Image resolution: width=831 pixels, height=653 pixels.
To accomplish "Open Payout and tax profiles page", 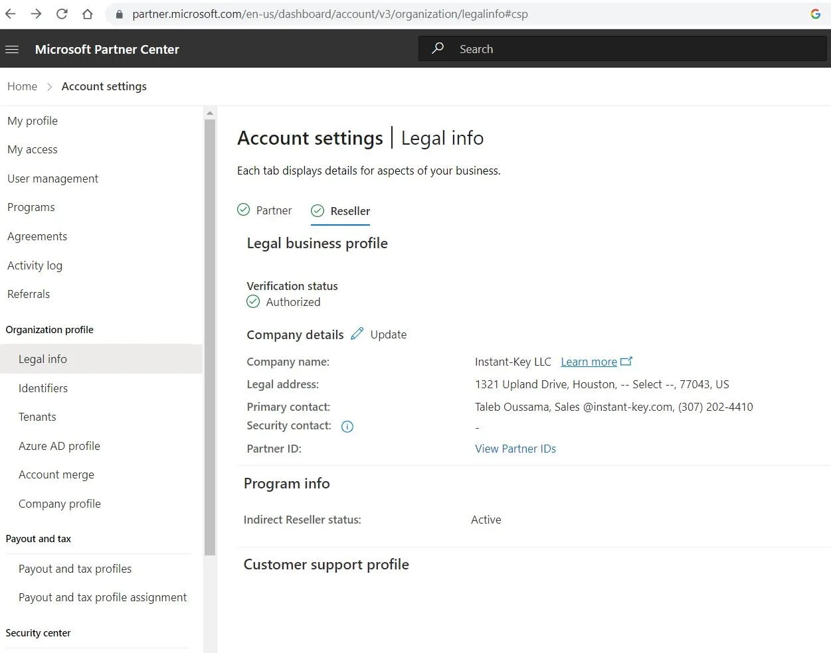I will [x=75, y=569].
